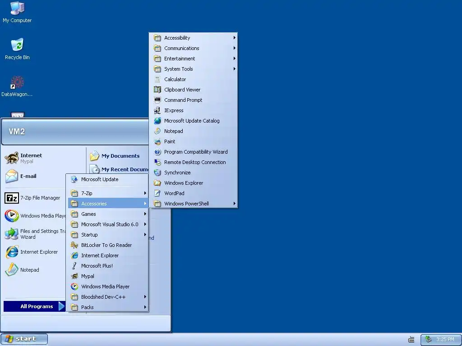
Task: Click the 7-Zip File Manager pinned icon
Action: [12, 198]
